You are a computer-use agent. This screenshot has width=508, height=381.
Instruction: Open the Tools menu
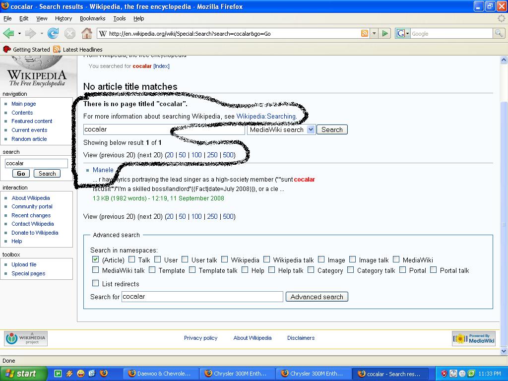point(119,18)
